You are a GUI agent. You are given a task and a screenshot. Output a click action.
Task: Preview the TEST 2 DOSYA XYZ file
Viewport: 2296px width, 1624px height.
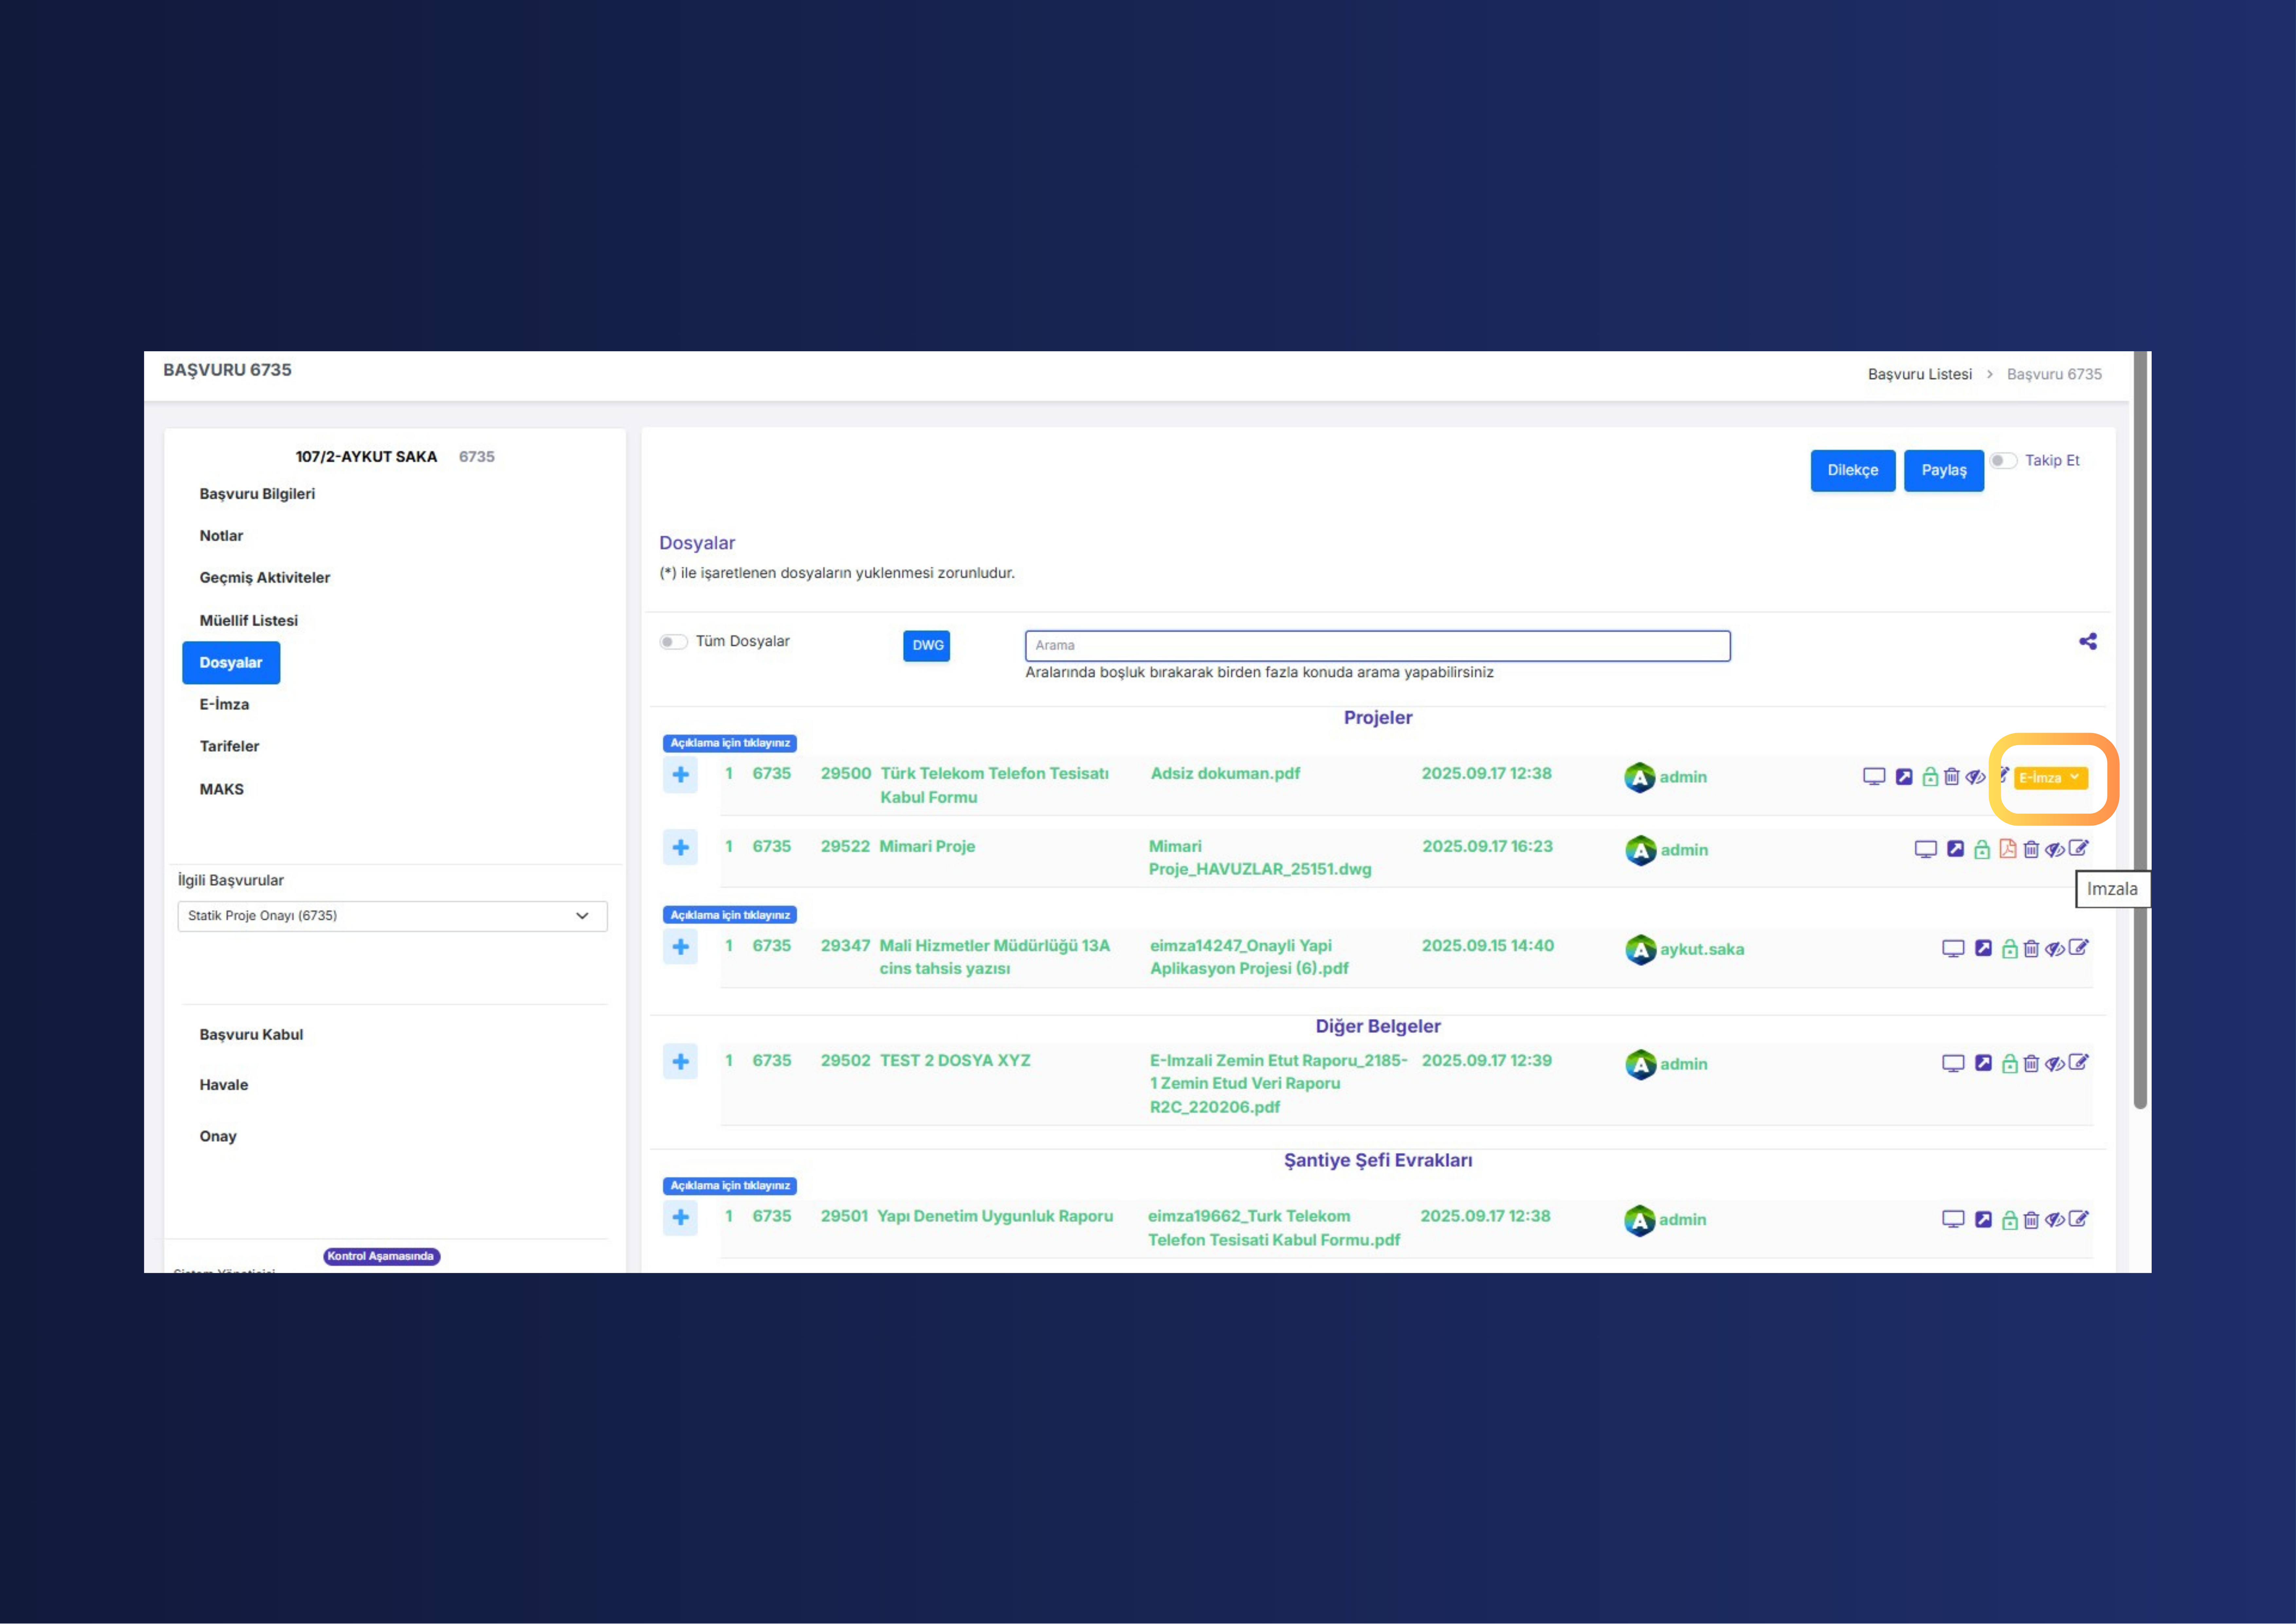click(x=1953, y=1064)
